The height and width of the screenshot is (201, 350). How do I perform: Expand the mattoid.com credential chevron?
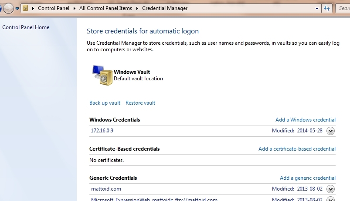330,189
